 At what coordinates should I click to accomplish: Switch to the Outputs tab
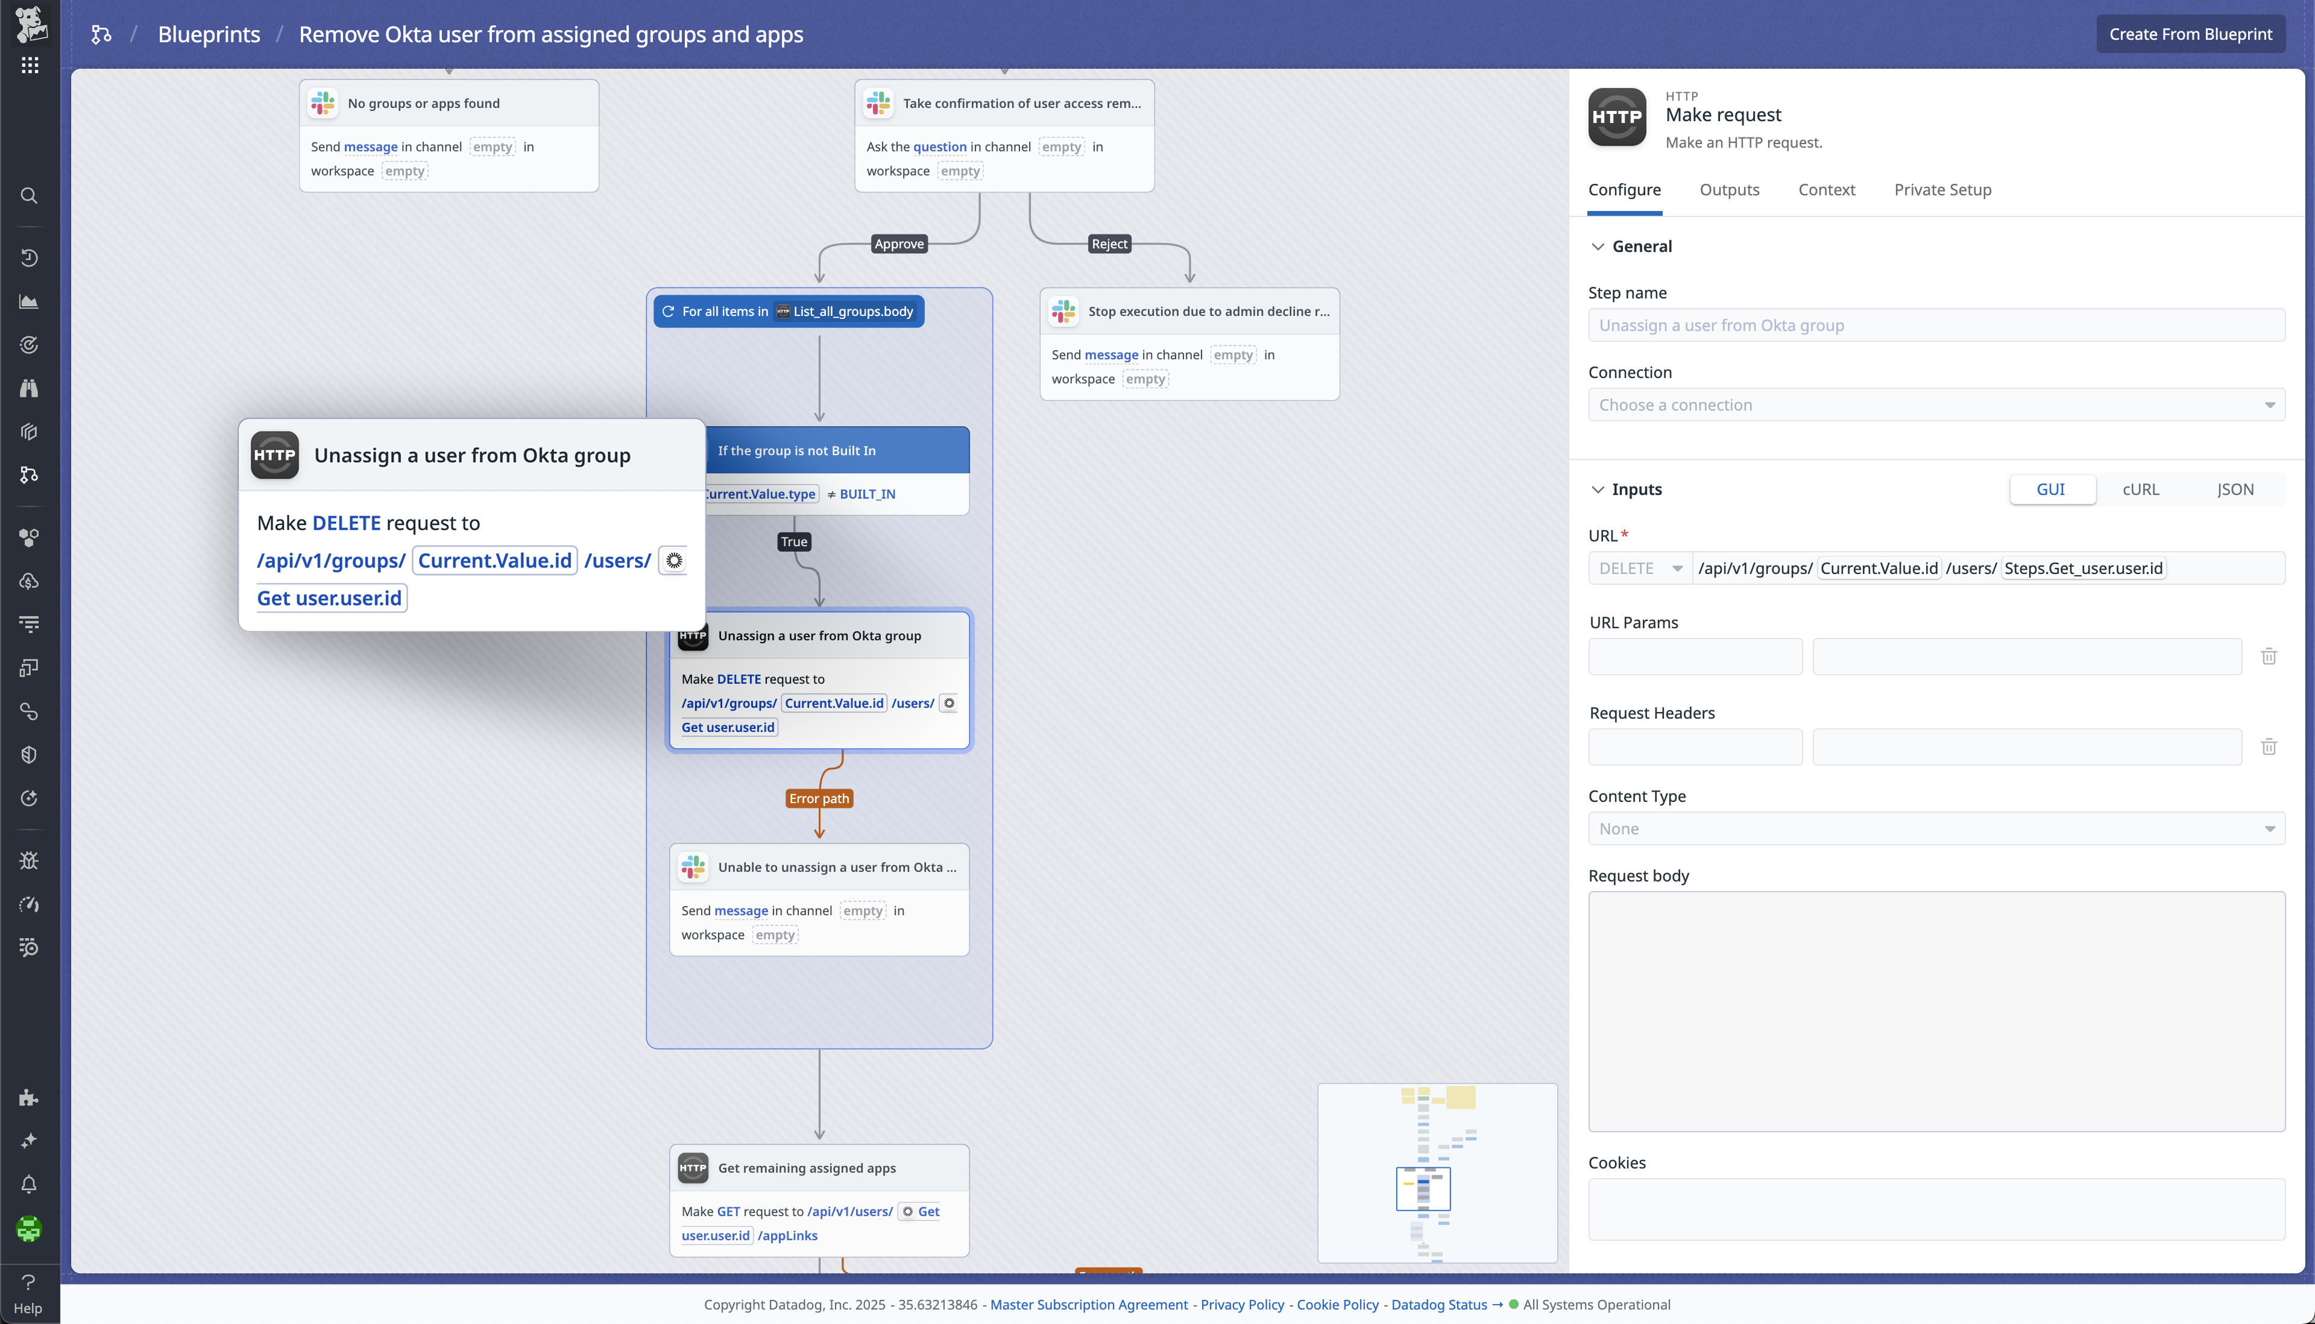(1728, 189)
